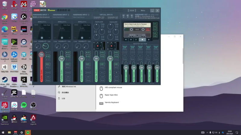Open the Windows Start menu
The width and height of the screenshot is (241, 135).
pyautogui.click(x=3, y=133)
